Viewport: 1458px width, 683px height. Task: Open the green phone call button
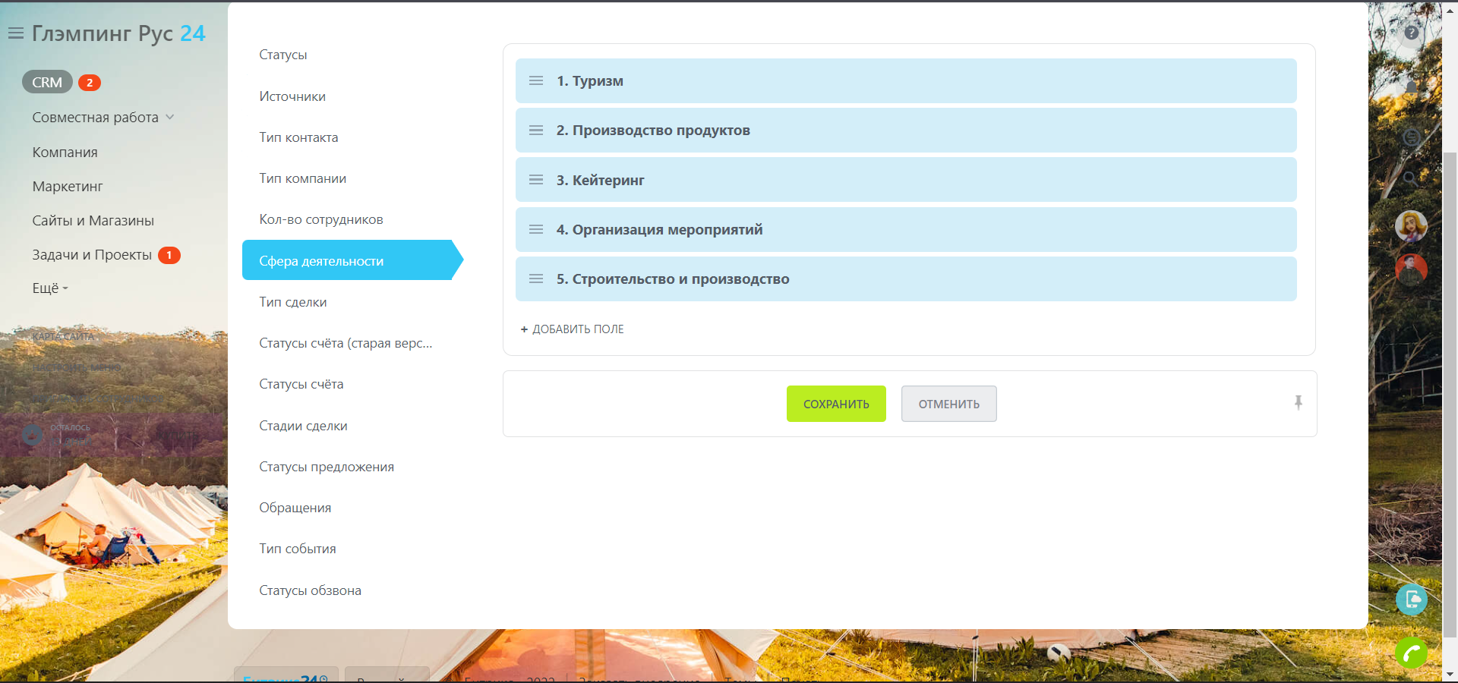click(1412, 653)
